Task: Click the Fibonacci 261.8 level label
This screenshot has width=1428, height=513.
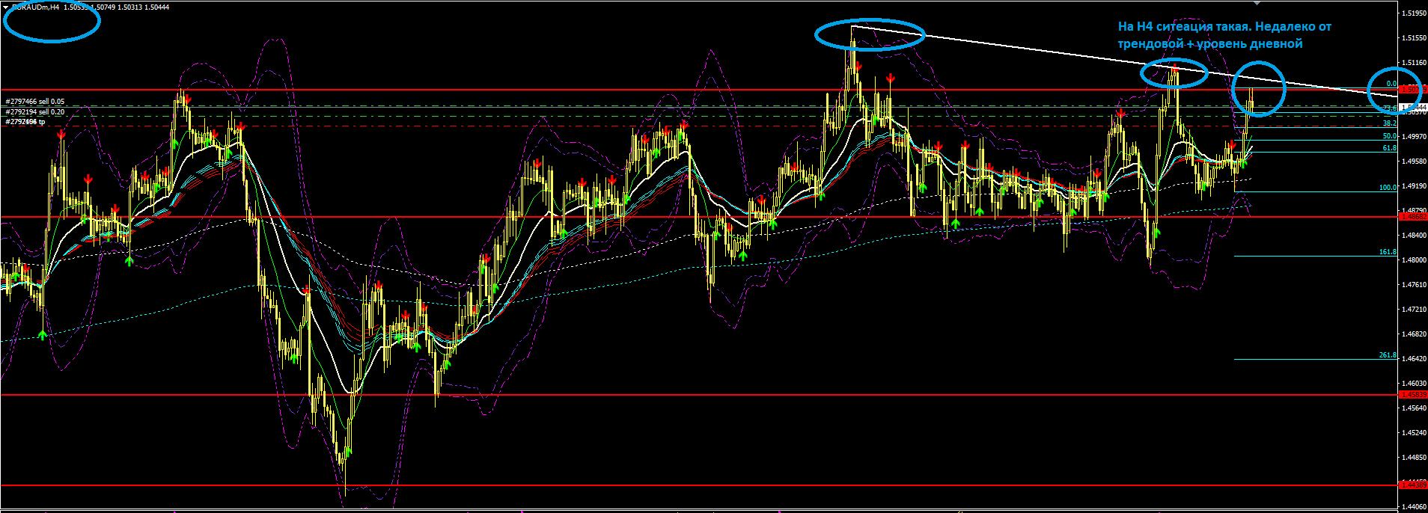Action: 1388,355
